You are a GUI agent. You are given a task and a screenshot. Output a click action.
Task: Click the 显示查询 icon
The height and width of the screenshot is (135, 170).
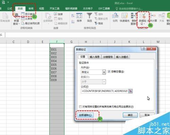(23, 14)
